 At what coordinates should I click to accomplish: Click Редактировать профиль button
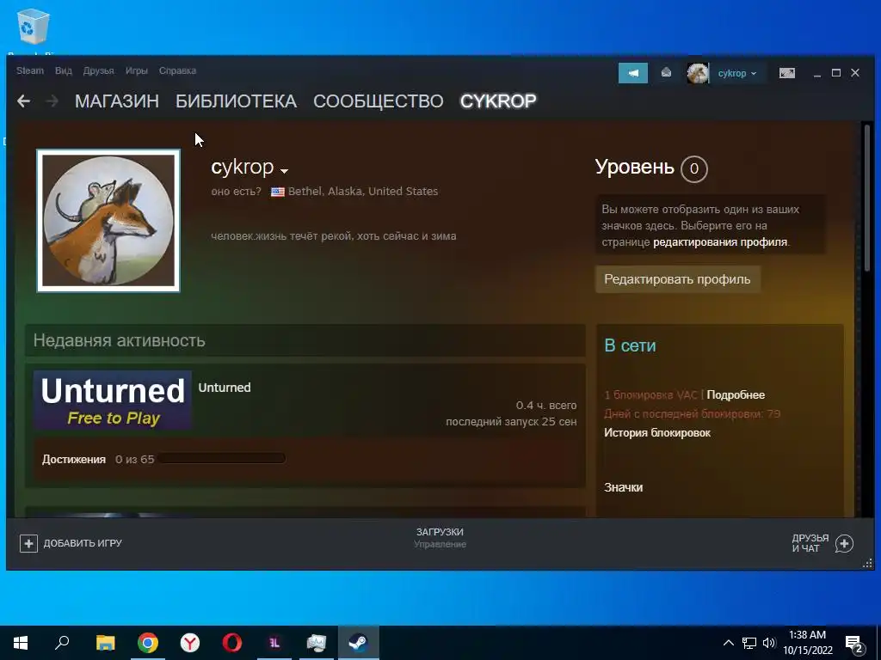678,279
